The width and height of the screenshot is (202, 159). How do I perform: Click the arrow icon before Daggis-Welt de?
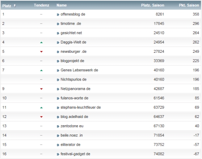[x=58, y=43]
